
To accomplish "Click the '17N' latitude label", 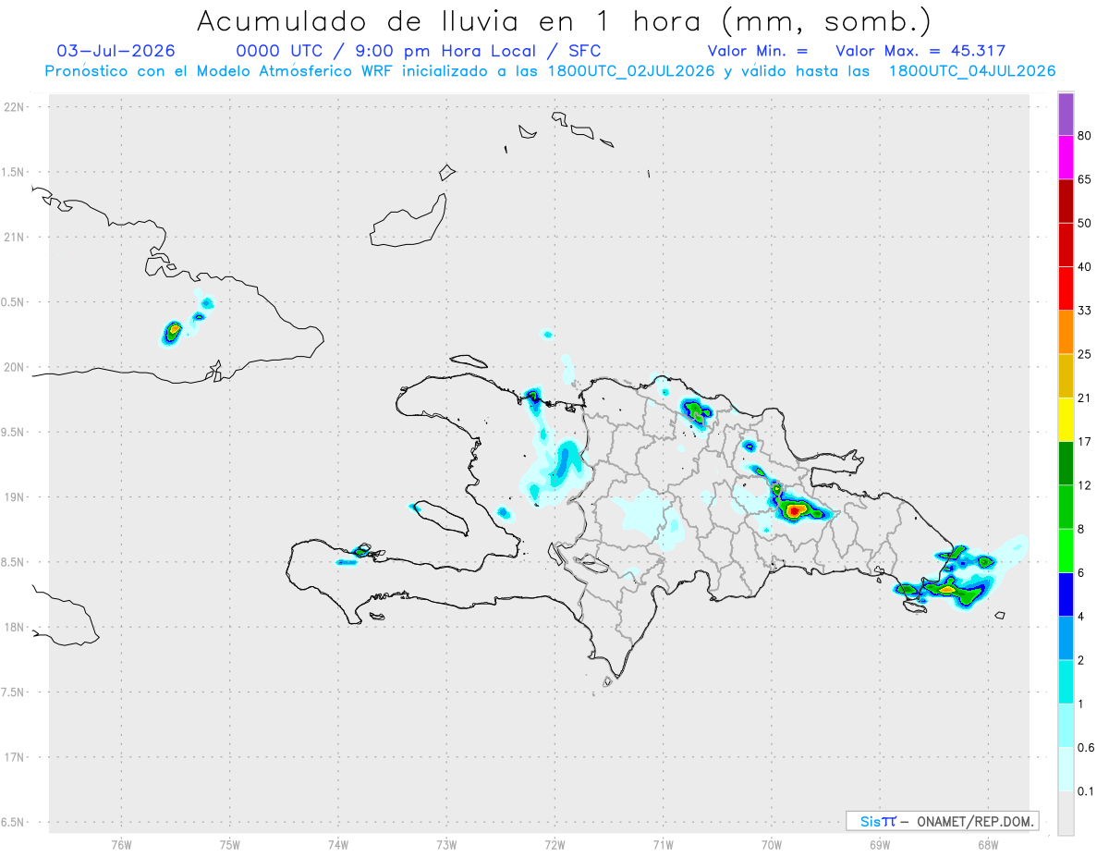I will 15,757.
